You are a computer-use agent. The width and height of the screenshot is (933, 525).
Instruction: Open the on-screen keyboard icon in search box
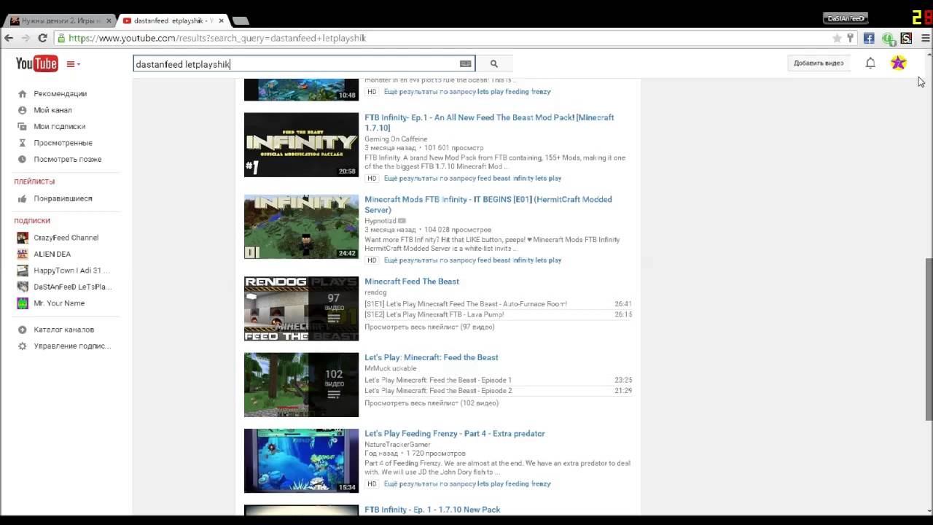pyautogui.click(x=465, y=64)
